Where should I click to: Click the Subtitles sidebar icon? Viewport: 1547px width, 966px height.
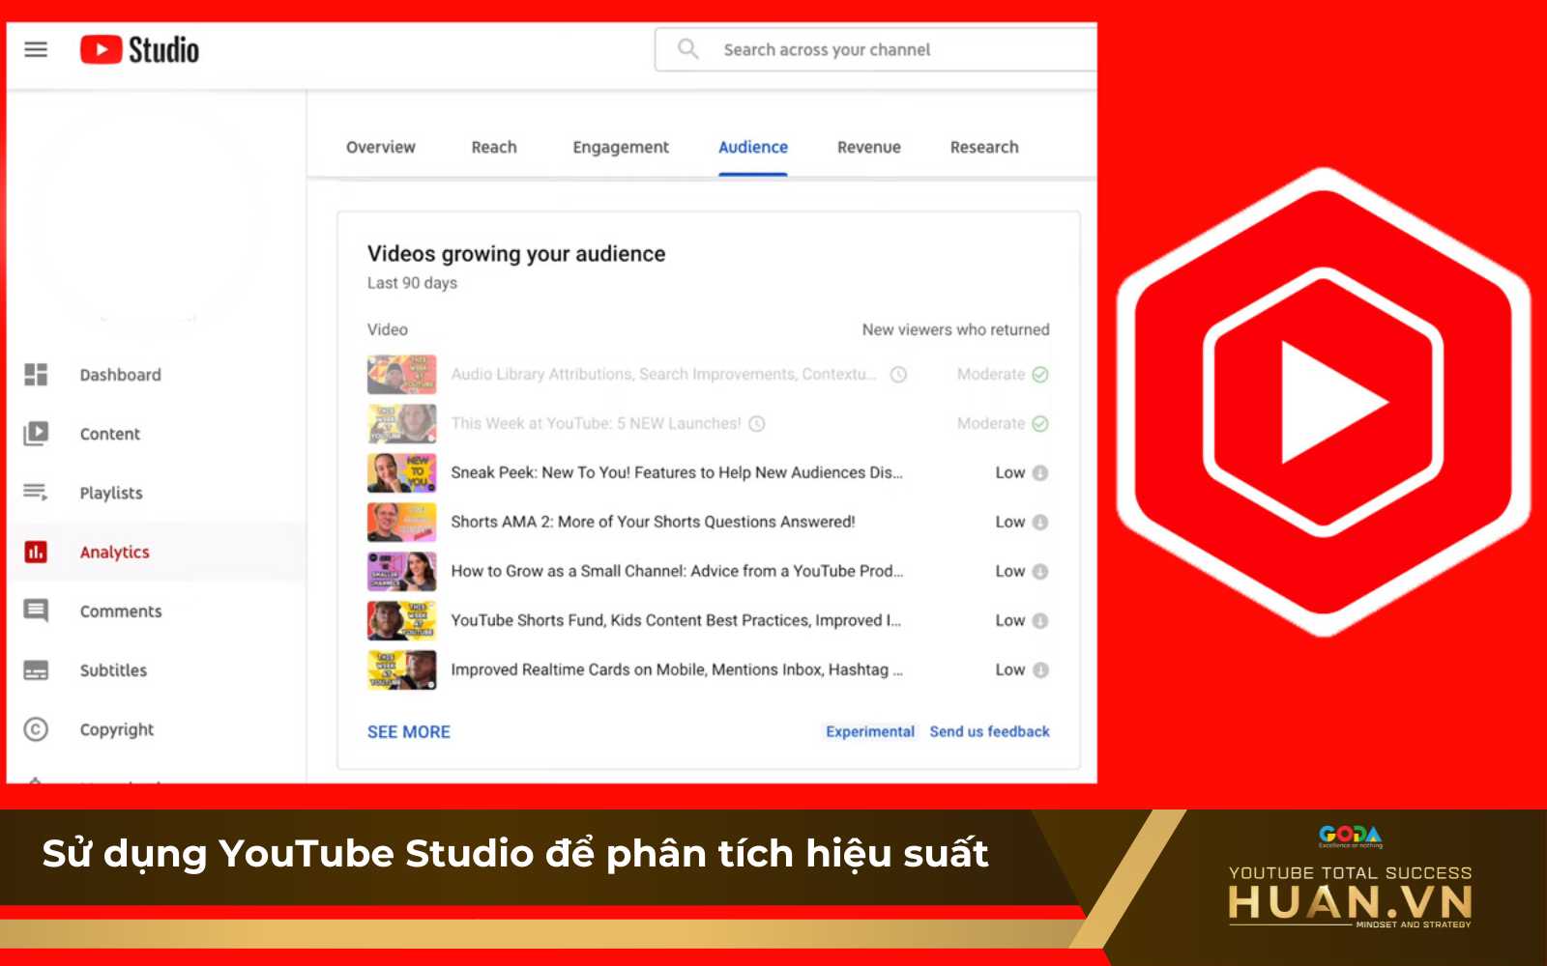coord(36,670)
